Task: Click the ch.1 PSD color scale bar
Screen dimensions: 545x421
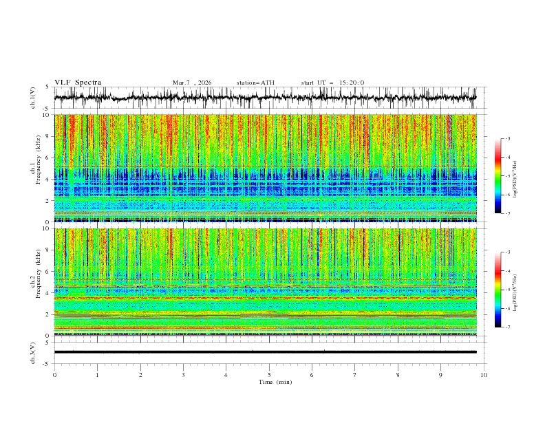Action: click(x=498, y=176)
